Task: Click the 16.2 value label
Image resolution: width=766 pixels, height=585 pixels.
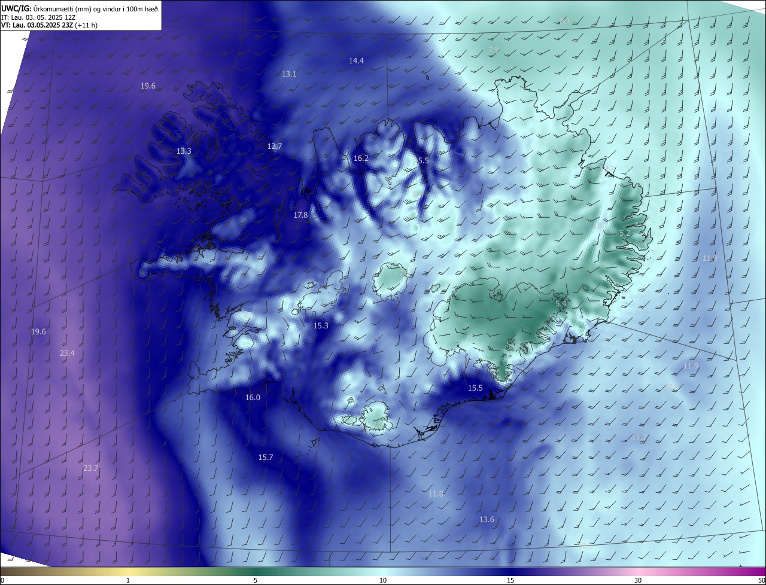Action: tap(361, 158)
